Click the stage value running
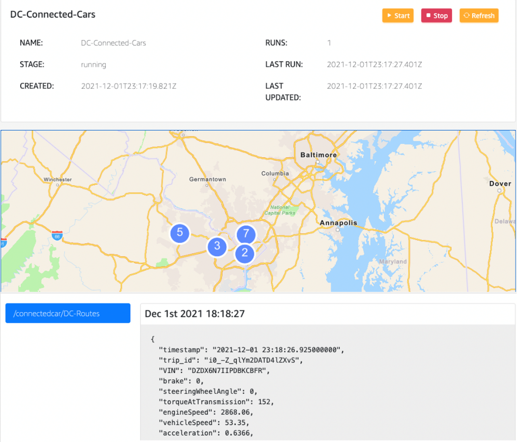The height and width of the screenshot is (442, 517). (x=94, y=64)
